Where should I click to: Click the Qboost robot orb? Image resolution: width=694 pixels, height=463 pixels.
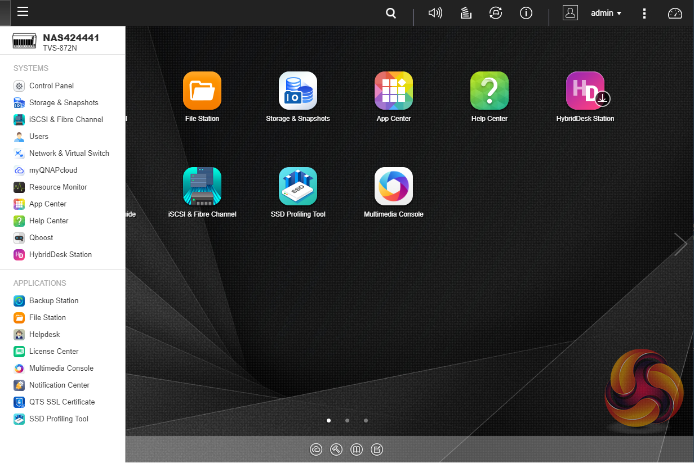tap(643, 388)
